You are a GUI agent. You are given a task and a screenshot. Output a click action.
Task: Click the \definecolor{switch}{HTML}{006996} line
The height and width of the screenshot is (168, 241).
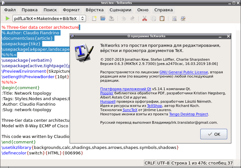(43, 153)
